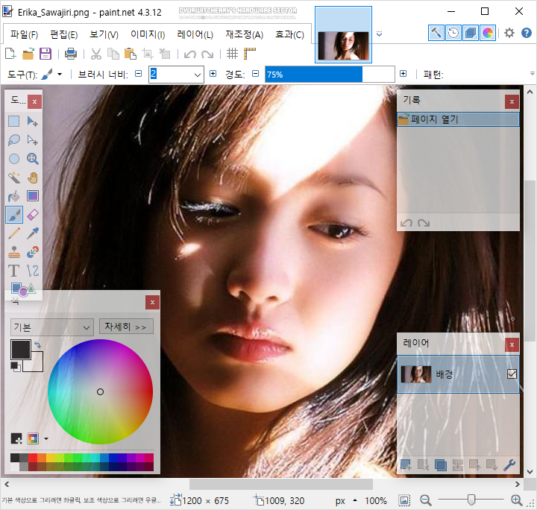537x510 pixels.
Task: Create a new image file
Action: click(x=10, y=54)
